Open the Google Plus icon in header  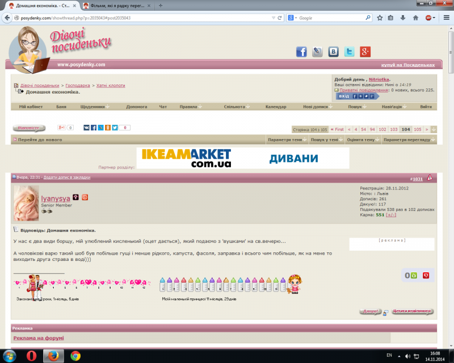click(365, 52)
